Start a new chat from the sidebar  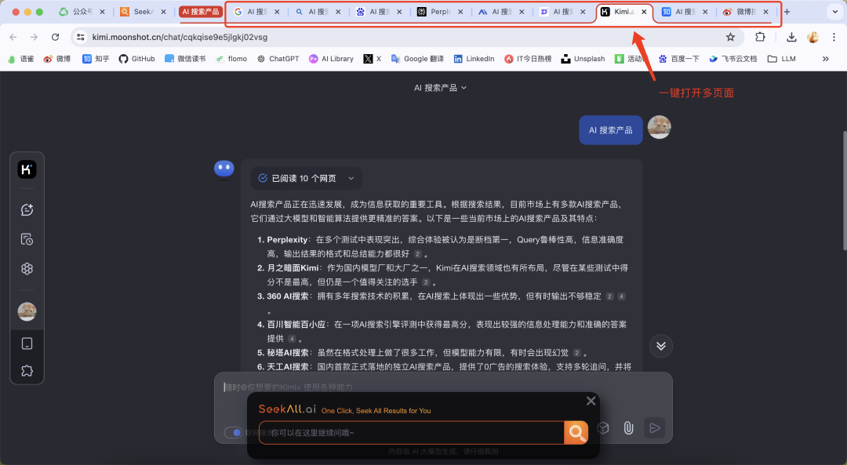click(27, 209)
